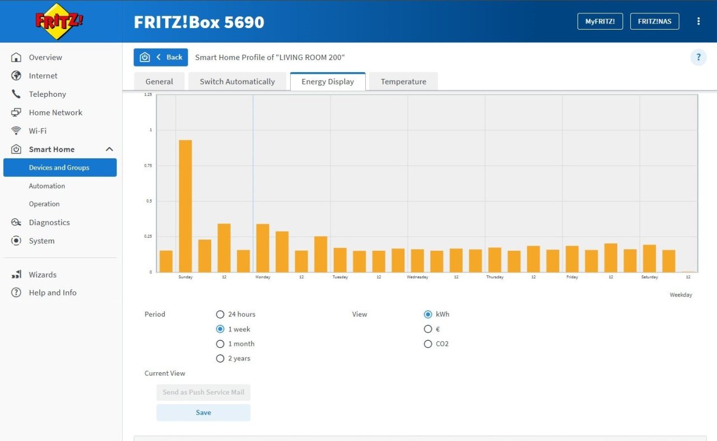
Task: Open the three-dot options menu in header
Action: [699, 21]
